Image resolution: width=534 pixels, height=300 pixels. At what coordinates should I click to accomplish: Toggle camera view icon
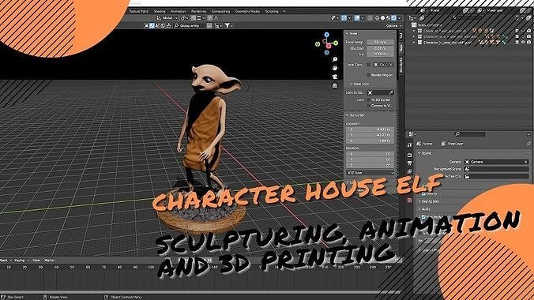click(x=335, y=77)
